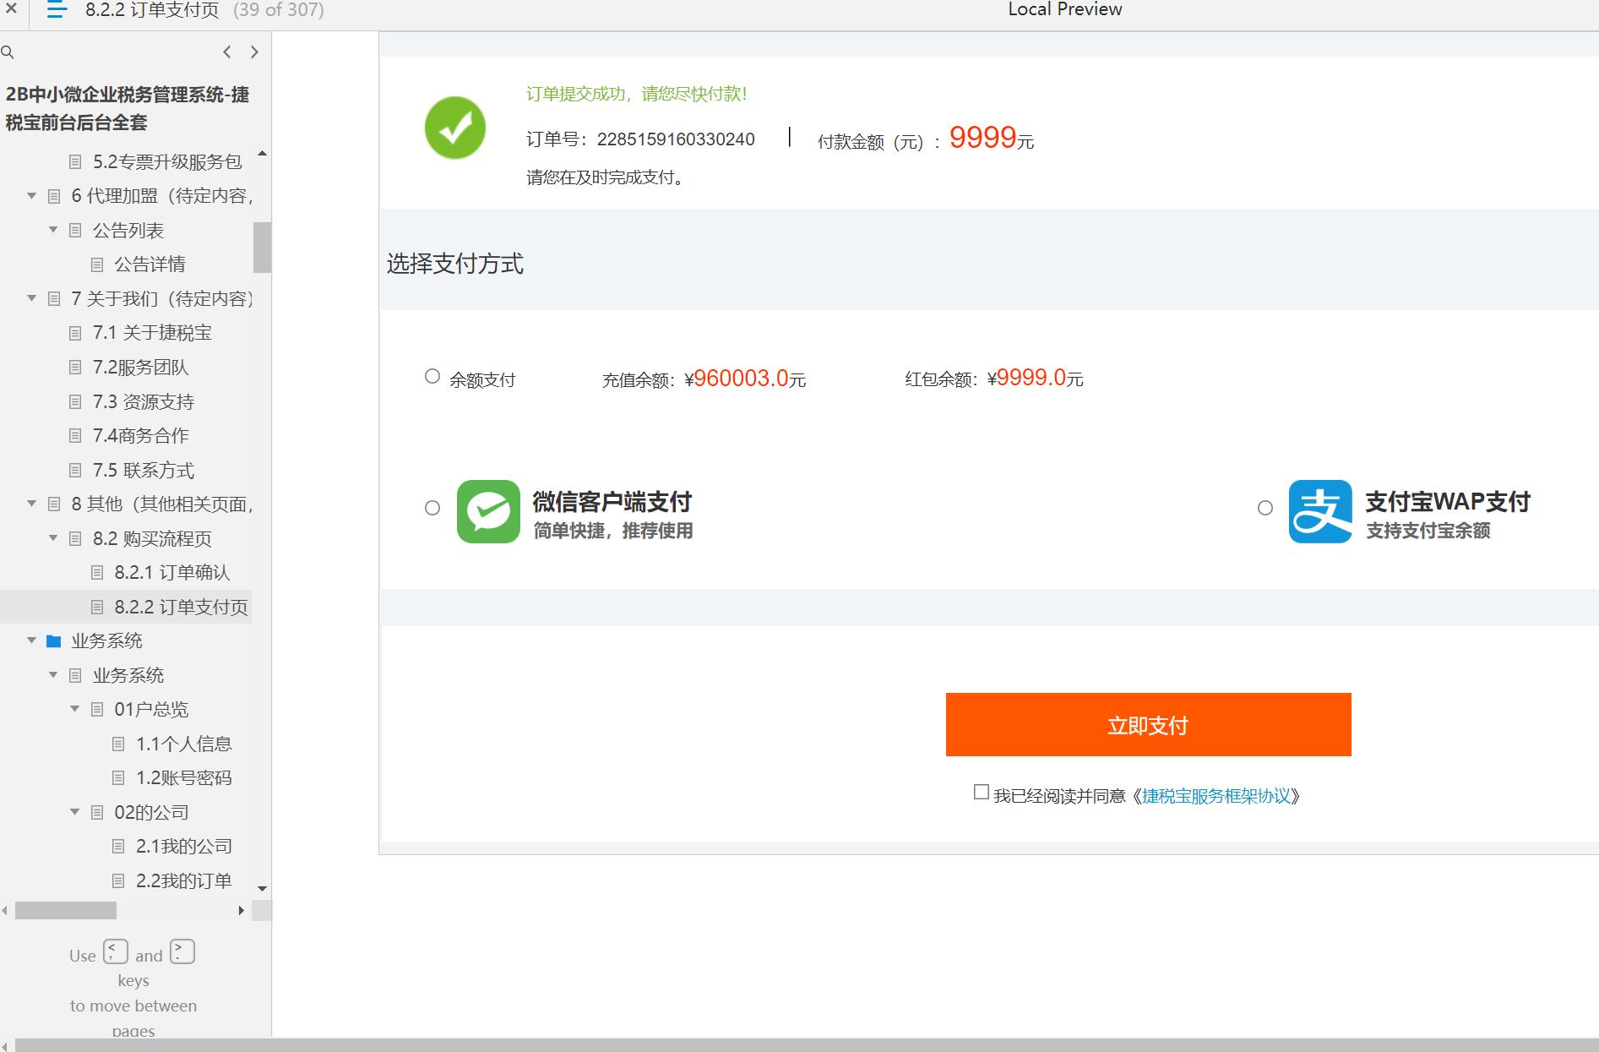Click the 选择支付方式 heading

455,264
